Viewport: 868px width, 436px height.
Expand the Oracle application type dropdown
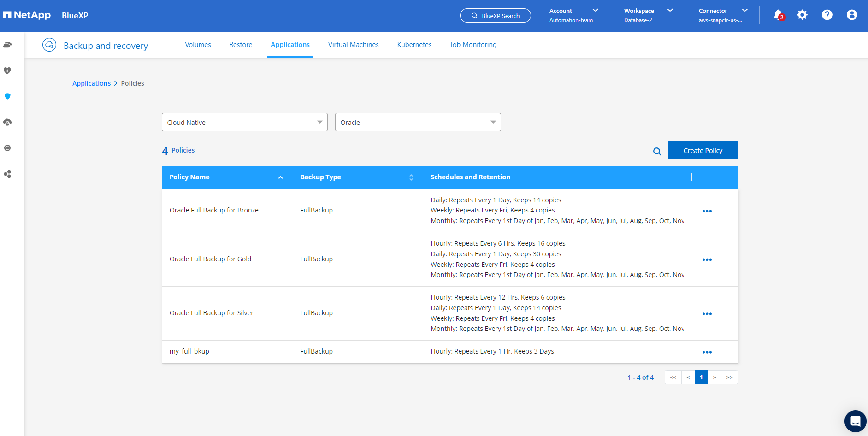click(x=418, y=123)
